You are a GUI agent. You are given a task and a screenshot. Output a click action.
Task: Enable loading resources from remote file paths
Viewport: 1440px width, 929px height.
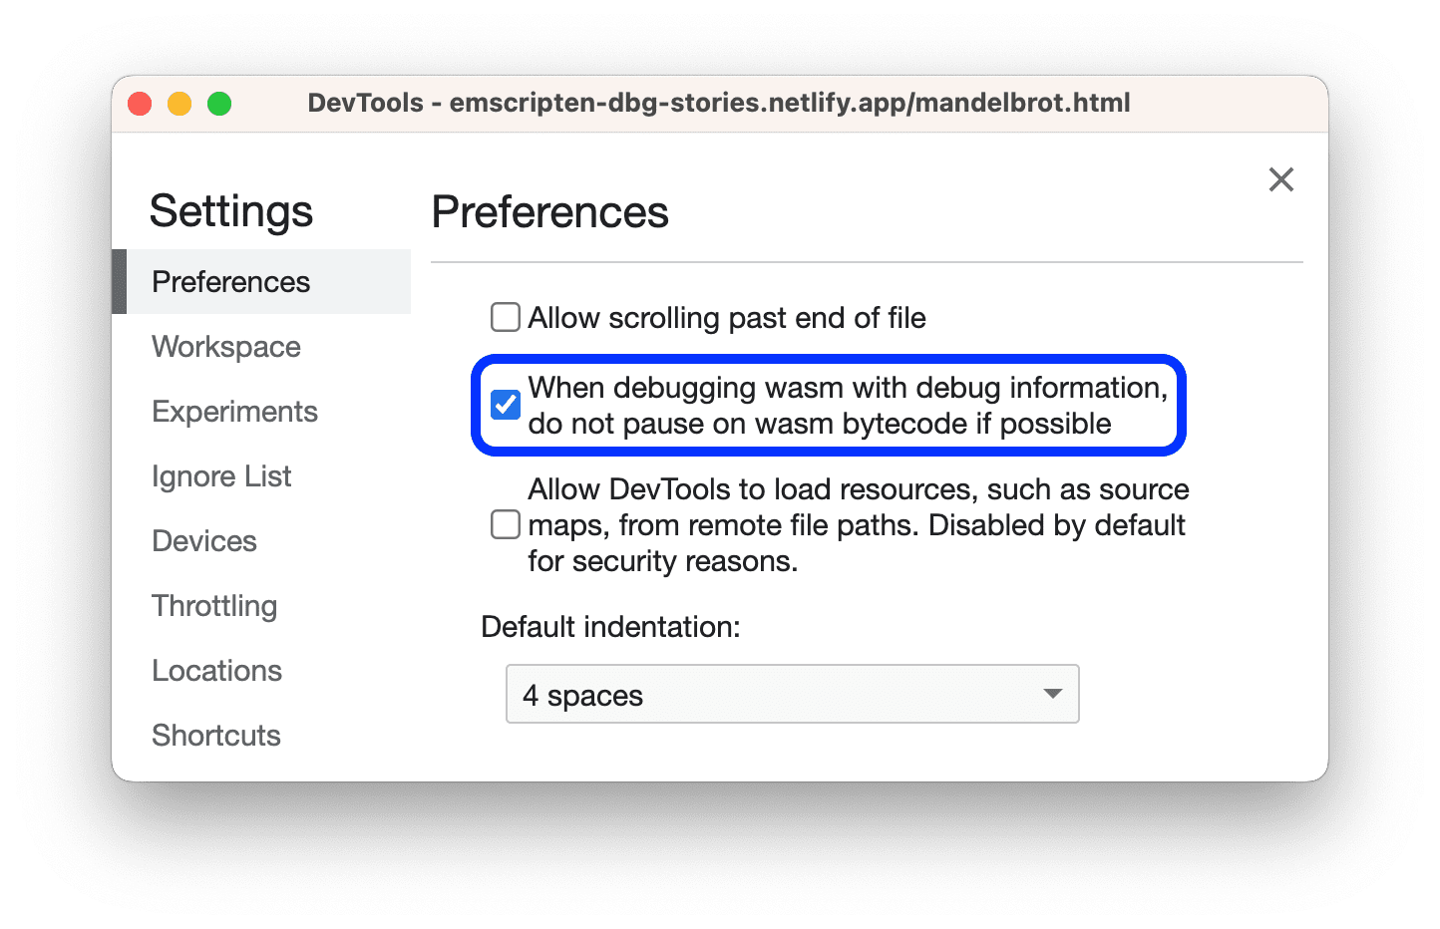click(506, 524)
